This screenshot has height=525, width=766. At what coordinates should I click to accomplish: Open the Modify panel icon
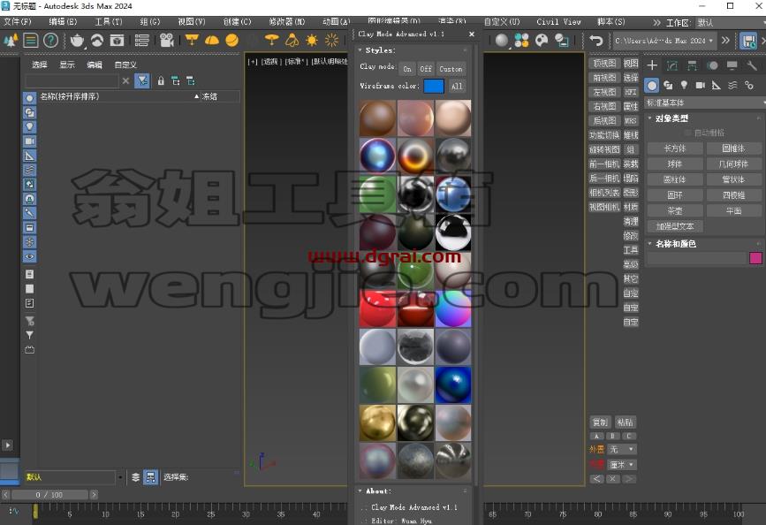point(672,65)
